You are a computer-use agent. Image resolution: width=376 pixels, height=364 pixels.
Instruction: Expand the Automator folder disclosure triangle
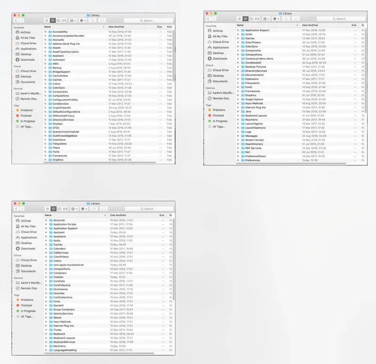click(x=46, y=60)
